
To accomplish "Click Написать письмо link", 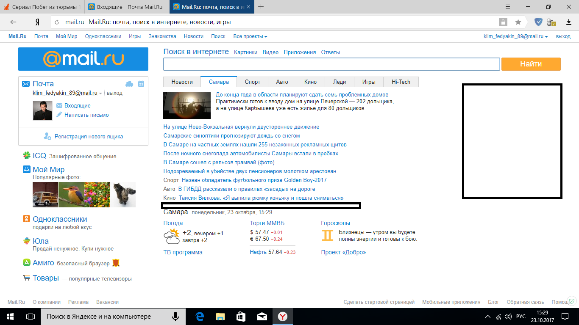I will [86, 115].
